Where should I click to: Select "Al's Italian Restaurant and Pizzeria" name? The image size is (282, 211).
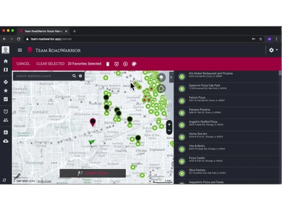211,73
